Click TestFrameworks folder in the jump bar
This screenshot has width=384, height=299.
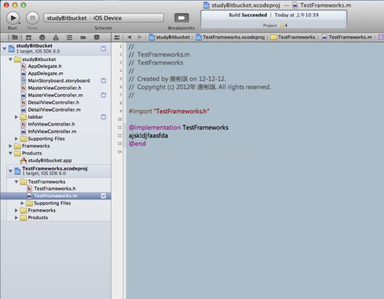pos(293,37)
